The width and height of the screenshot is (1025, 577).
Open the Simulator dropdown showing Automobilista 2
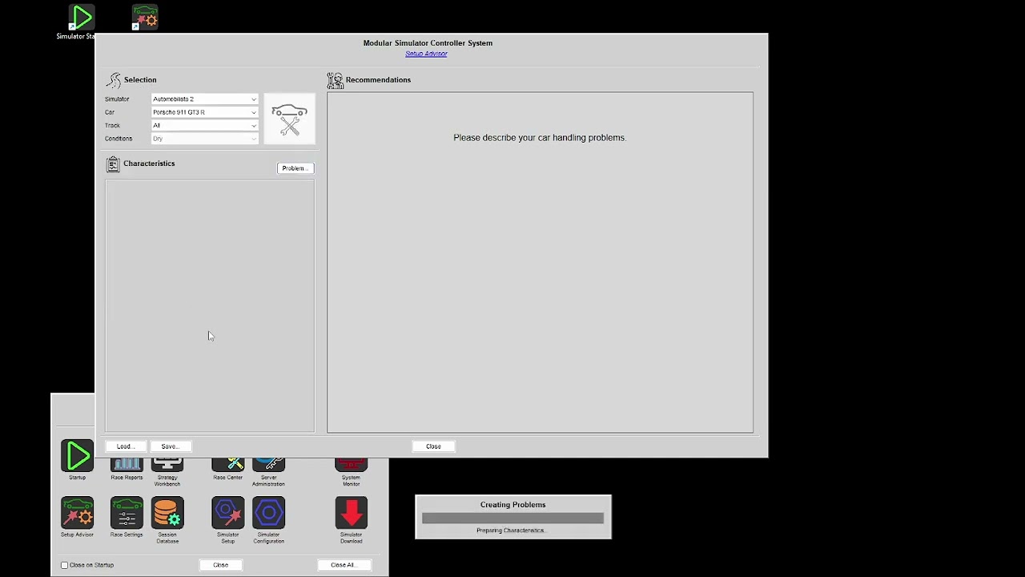tap(205, 99)
